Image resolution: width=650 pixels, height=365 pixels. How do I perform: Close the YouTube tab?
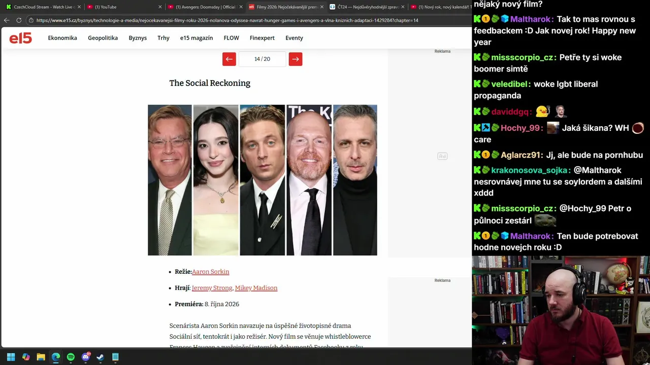point(160,7)
